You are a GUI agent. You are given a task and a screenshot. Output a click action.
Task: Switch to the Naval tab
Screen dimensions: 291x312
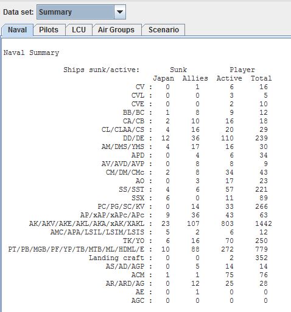tap(17, 30)
